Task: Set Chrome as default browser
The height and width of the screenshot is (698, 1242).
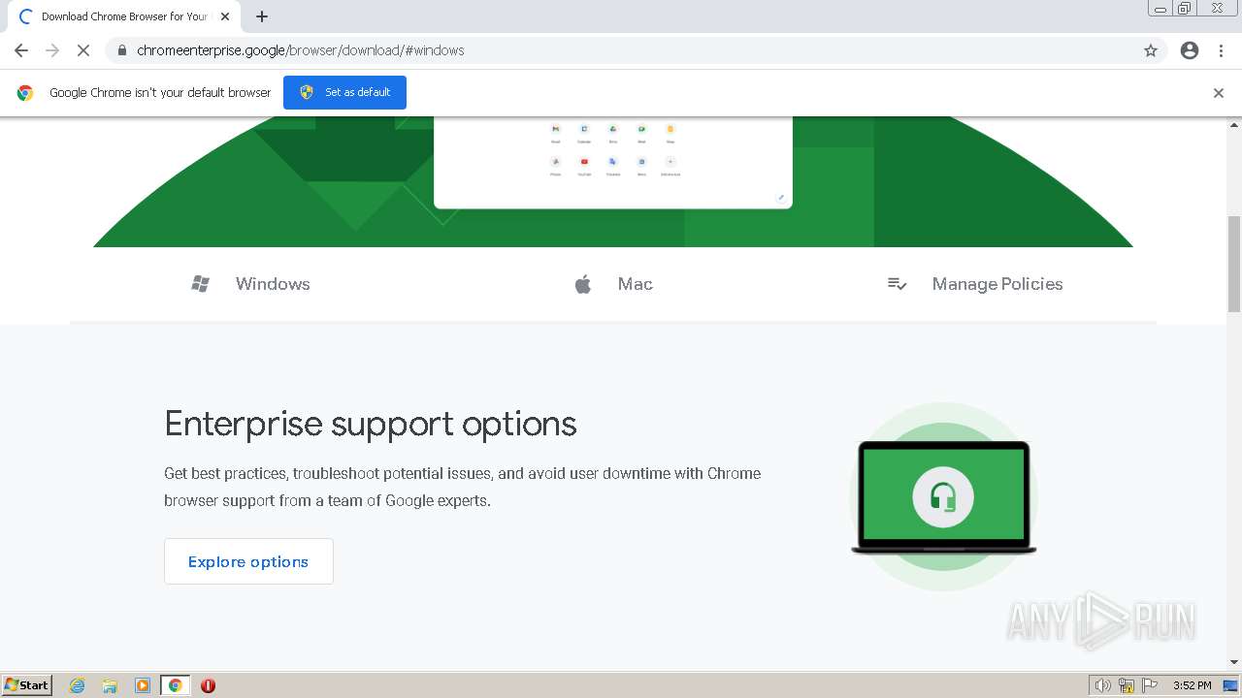Action: point(344,92)
